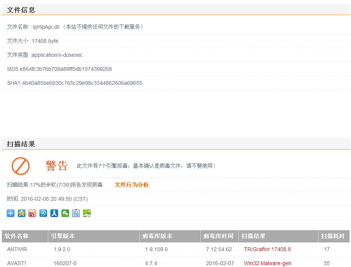Share via WeChat green icon
This screenshot has width=351, height=267.
click(x=65, y=213)
